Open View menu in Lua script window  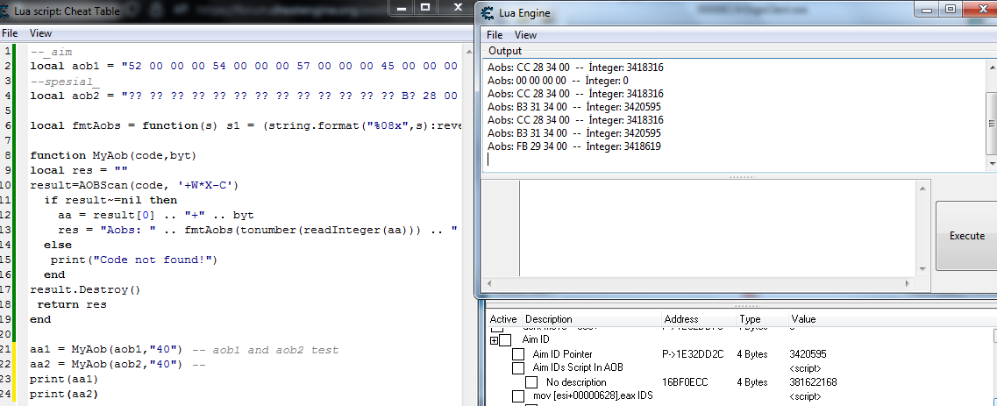[x=40, y=32]
